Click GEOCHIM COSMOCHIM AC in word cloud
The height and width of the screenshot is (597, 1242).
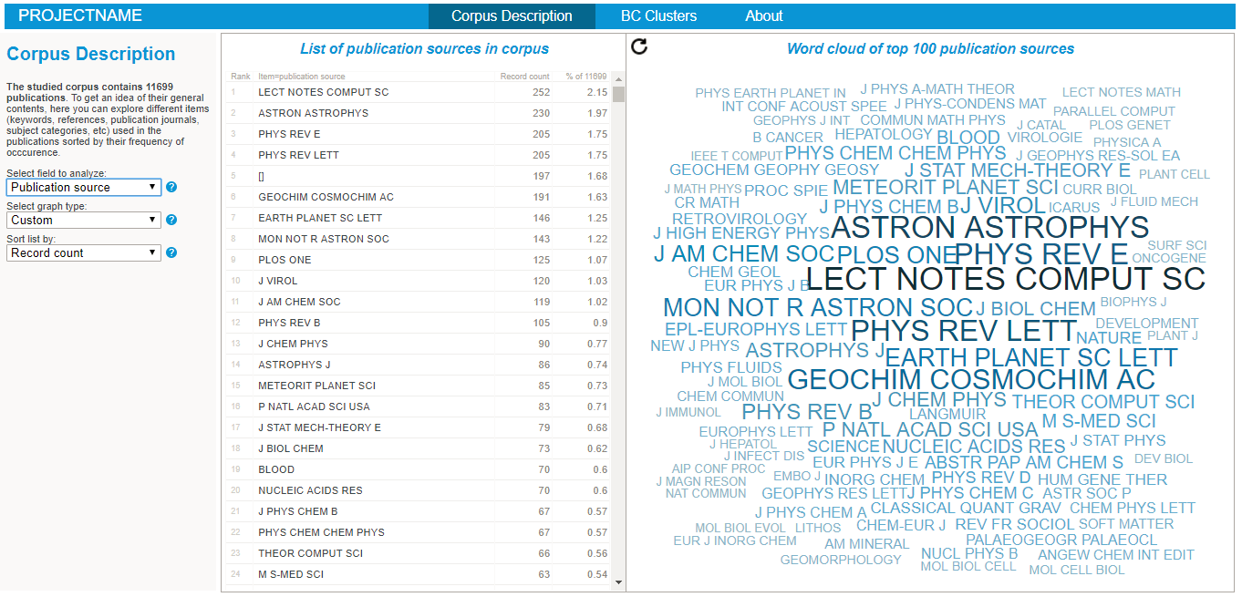[x=971, y=379]
